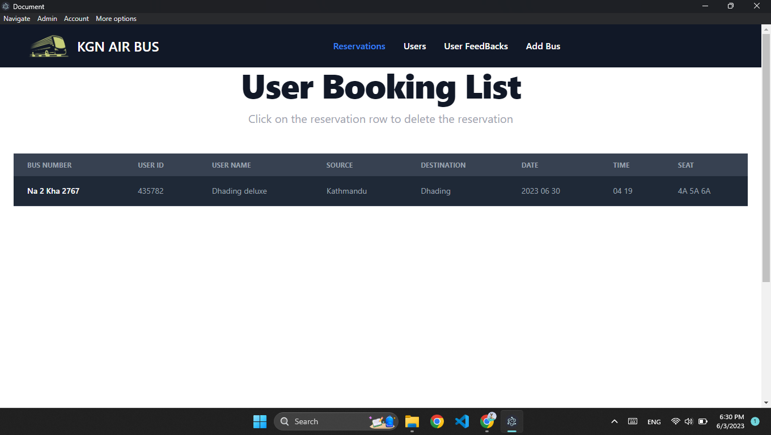Open File Explorer from the taskbar

coord(412,421)
